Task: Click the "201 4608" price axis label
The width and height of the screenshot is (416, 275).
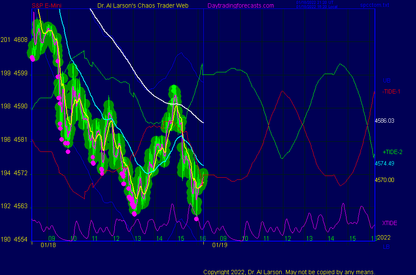Action: pyautogui.click(x=14, y=40)
